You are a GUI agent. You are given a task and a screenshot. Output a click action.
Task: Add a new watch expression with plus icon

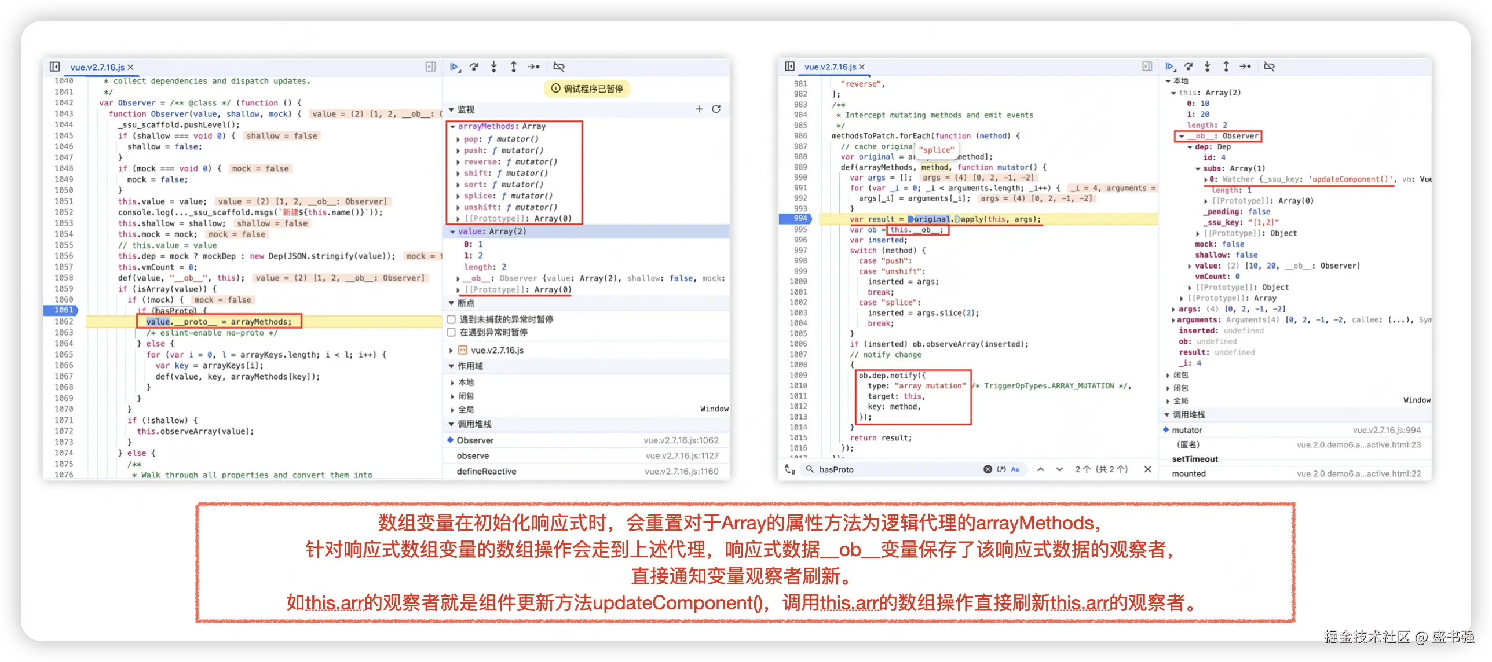click(699, 109)
